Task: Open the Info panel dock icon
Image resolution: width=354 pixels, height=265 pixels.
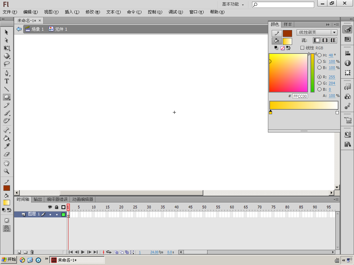Action: [347, 63]
